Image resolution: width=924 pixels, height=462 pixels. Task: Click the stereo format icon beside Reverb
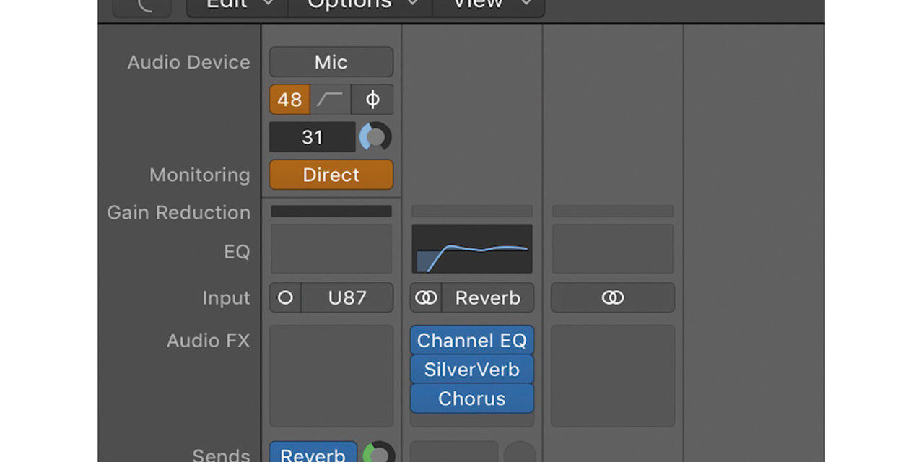click(x=427, y=297)
